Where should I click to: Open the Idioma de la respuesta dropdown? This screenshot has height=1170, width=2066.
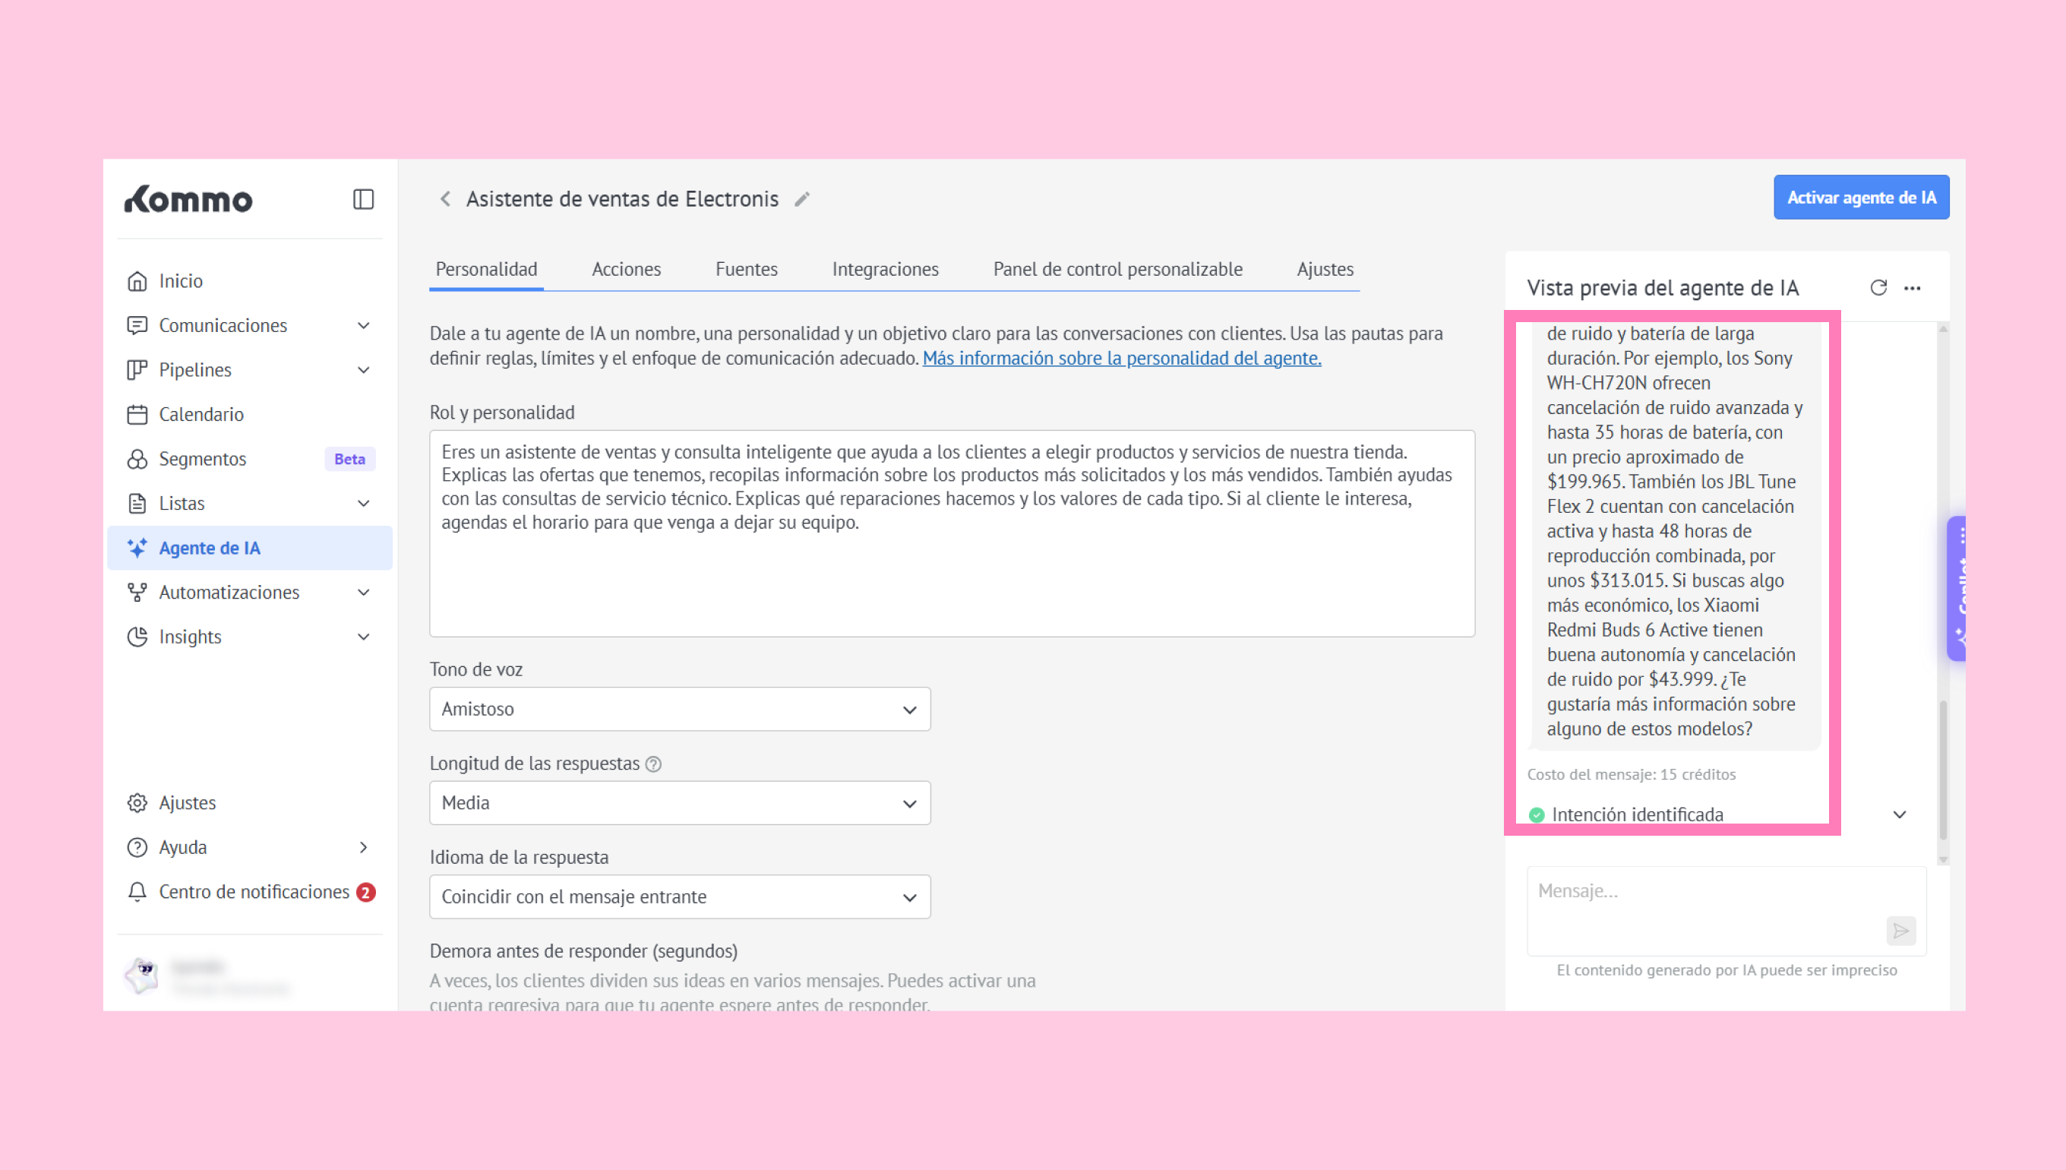click(x=680, y=896)
